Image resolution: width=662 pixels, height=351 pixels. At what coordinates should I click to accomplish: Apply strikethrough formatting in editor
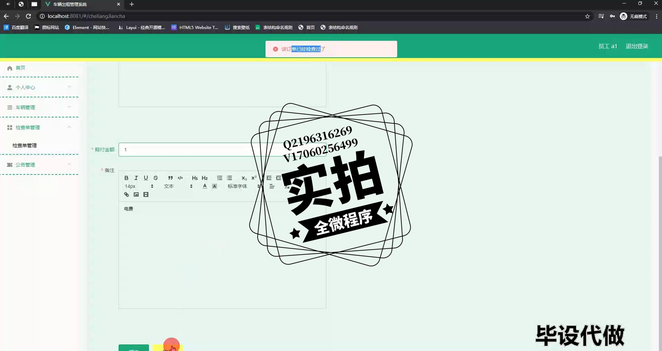click(x=156, y=178)
